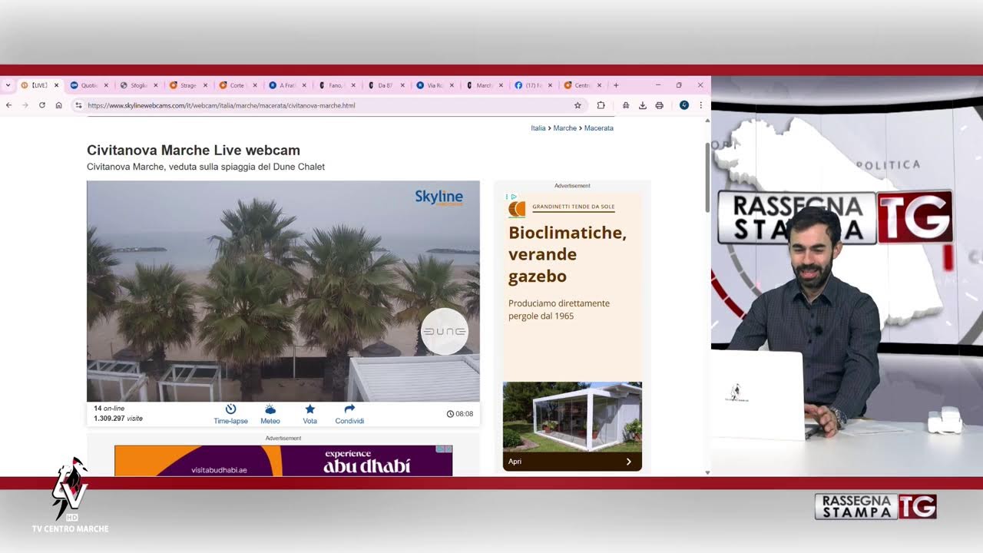Click the Condividi label
Image resolution: width=983 pixels, height=553 pixels.
pyautogui.click(x=349, y=421)
